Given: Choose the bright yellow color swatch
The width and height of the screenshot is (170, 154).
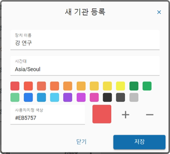Looking at the screenshot, I should [120, 86].
